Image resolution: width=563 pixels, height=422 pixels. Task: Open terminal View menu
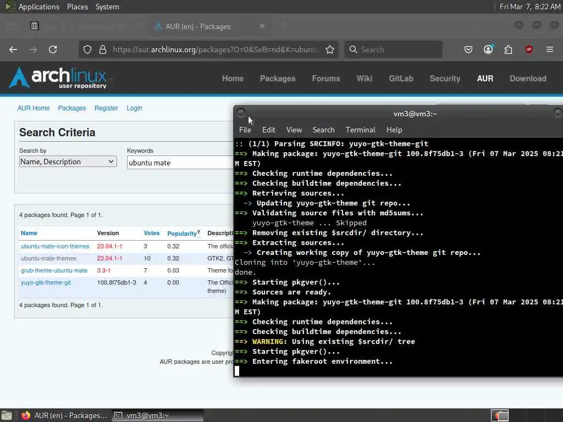[294, 130]
